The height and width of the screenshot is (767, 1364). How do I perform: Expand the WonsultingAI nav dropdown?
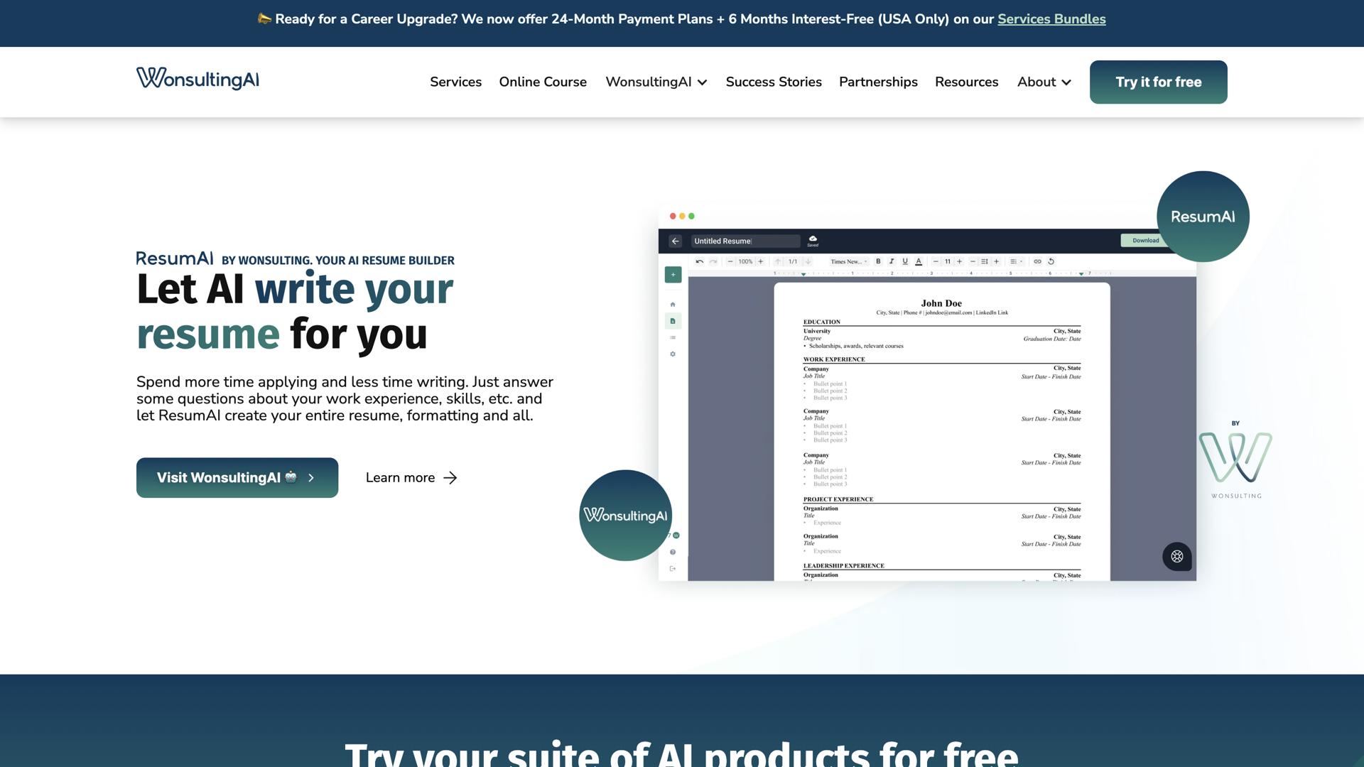656,82
